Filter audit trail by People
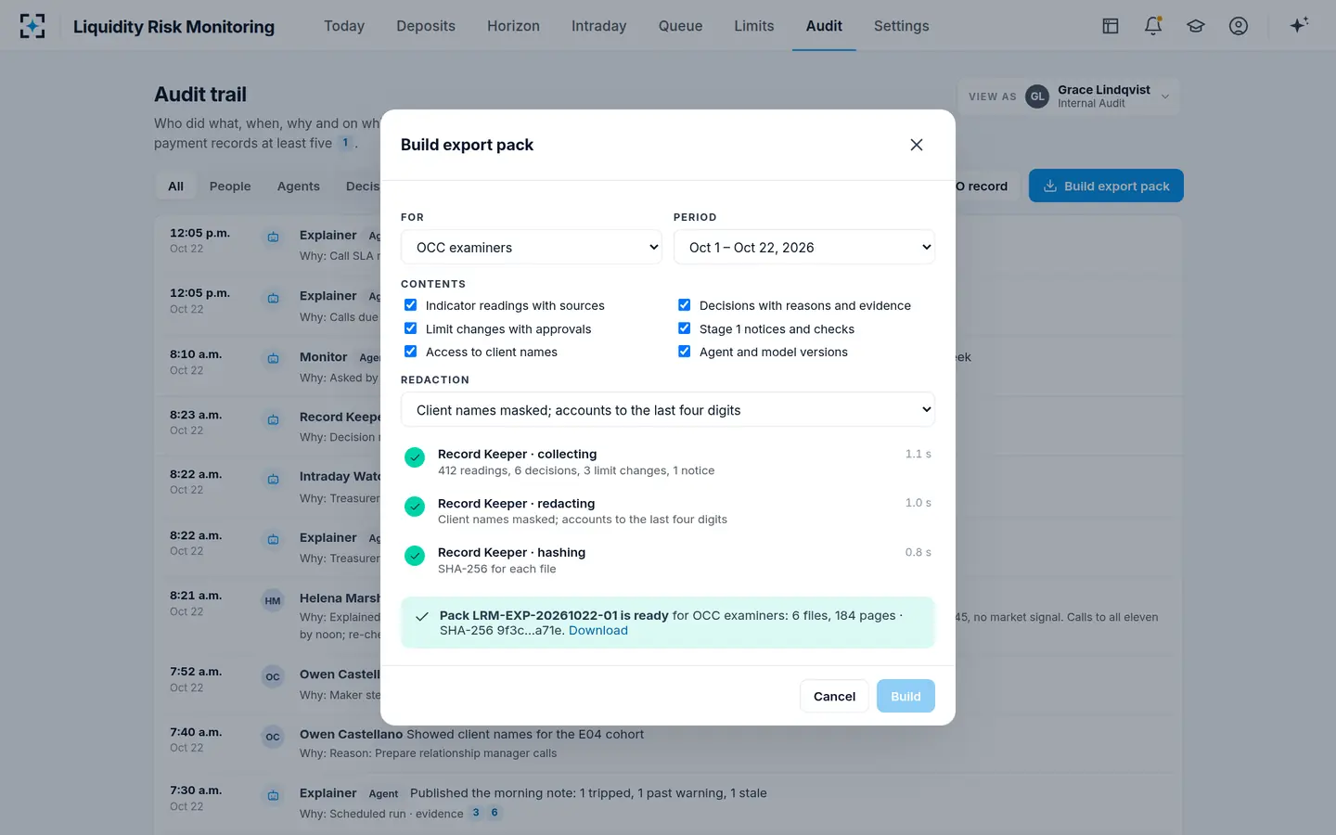This screenshot has width=1336, height=835. [230, 186]
